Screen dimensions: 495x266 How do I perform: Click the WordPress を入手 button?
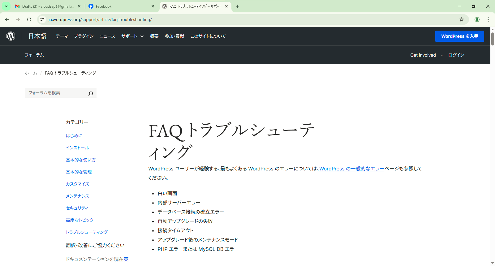point(460,36)
